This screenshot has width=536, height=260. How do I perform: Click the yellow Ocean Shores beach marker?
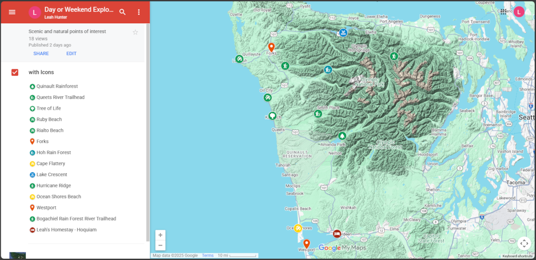point(298,228)
